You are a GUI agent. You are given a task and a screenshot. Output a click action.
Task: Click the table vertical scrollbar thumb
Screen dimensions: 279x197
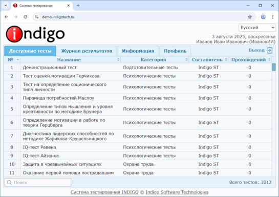pyautogui.click(x=274, y=67)
